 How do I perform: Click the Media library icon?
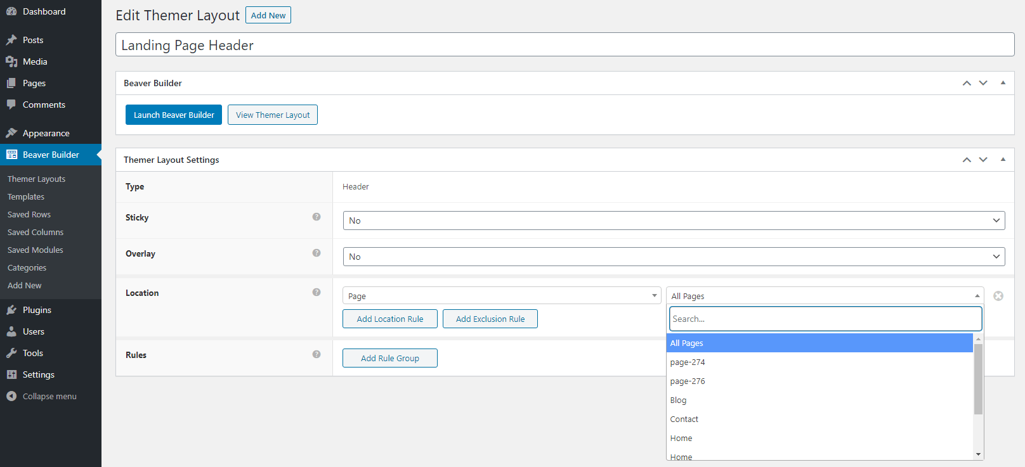pyautogui.click(x=11, y=61)
